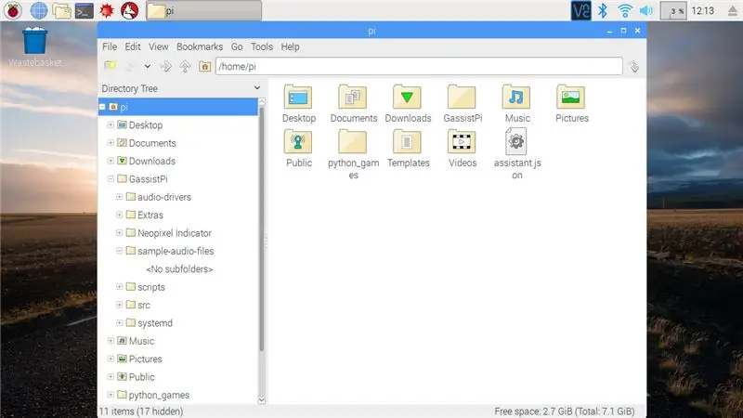The image size is (743, 418).
Task: Open the Wi-Fi network tray menu
Action: point(624,10)
